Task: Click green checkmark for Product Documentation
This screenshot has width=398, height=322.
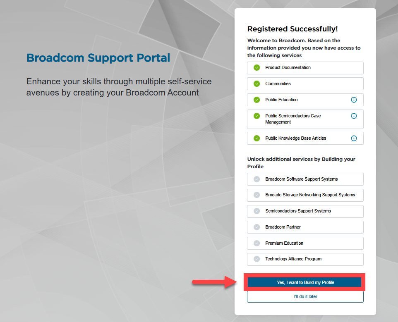Action: [257, 68]
